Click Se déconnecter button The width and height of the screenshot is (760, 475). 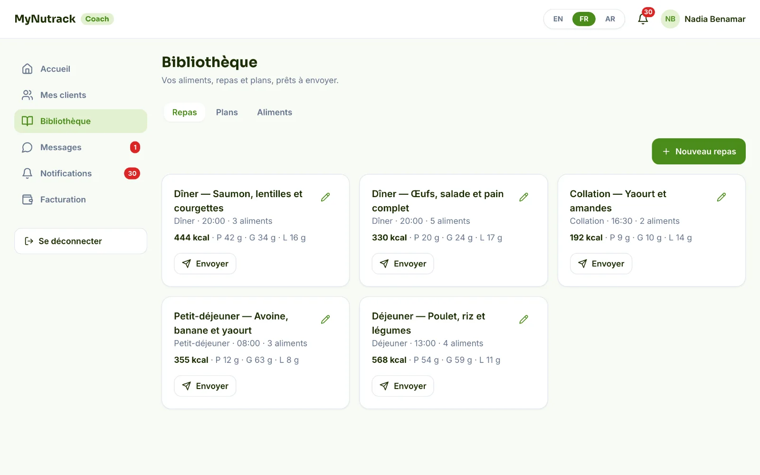coord(81,241)
